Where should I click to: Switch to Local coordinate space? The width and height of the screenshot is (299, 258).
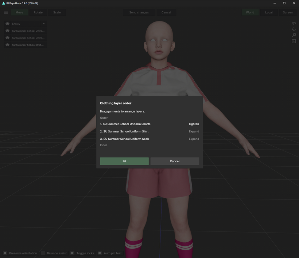(269, 12)
